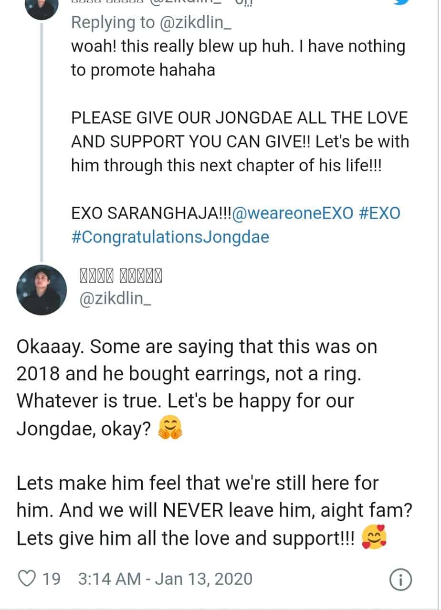Screen dimensions: 441x610
Task: Open the partially visible avatar of the reply
Action: (42, 6)
